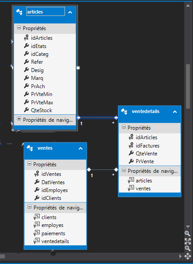
Task: Open the diagram pan thumbnail viewer icon
Action: click(x=187, y=256)
